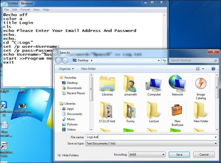This screenshot has width=221, height=163.
Task: Click the Forward navigation arrow in Save As
Action: point(65,60)
